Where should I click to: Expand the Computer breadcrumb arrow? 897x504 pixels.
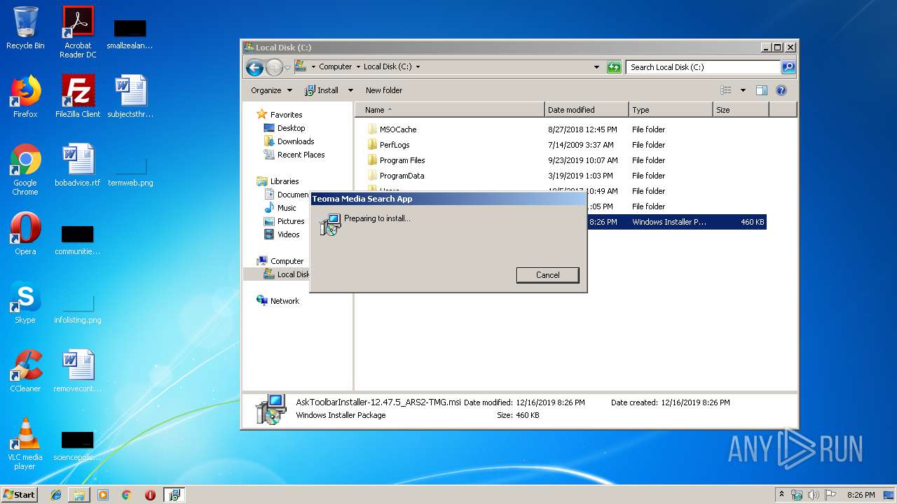tap(358, 67)
